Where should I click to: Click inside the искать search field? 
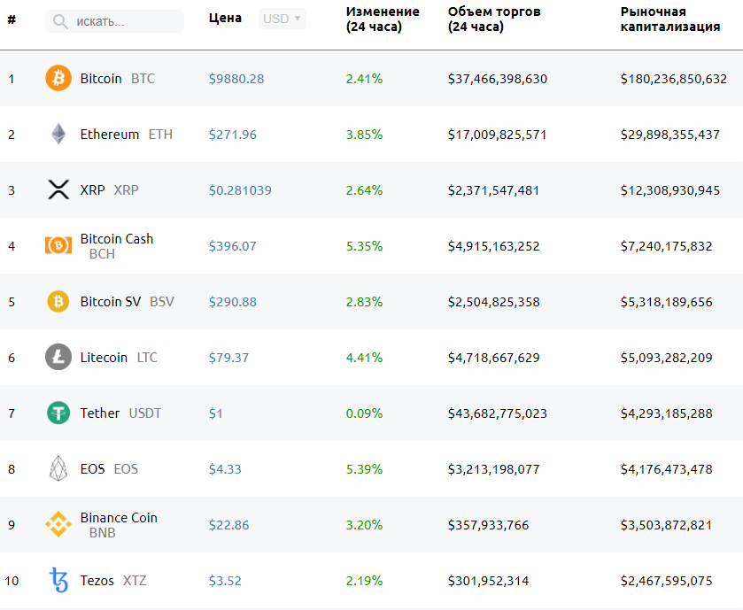pos(115,19)
